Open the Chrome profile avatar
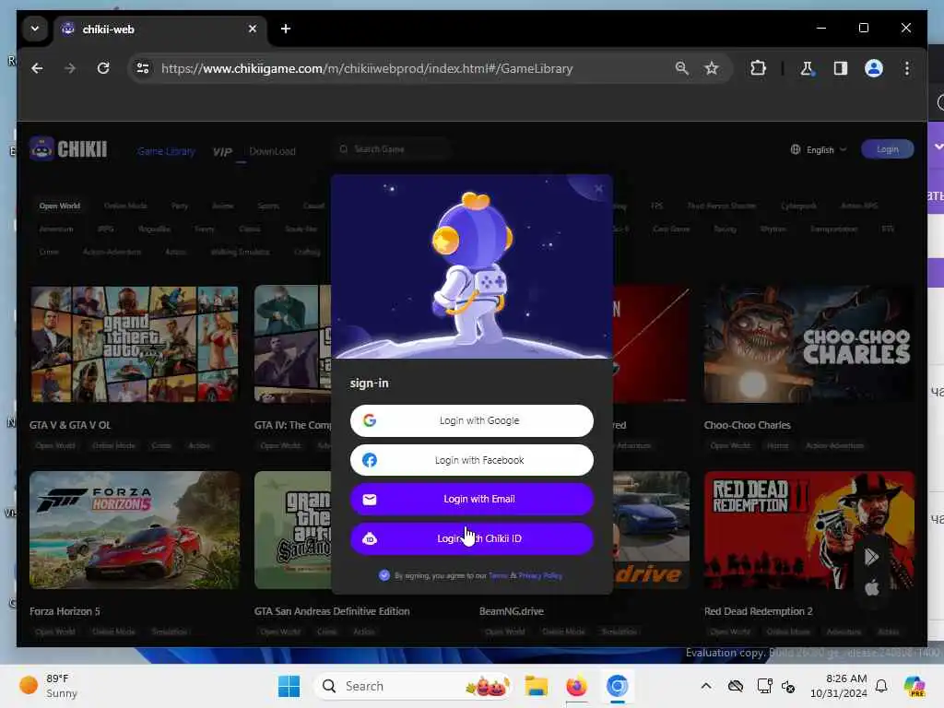944x708 pixels. 874,68
